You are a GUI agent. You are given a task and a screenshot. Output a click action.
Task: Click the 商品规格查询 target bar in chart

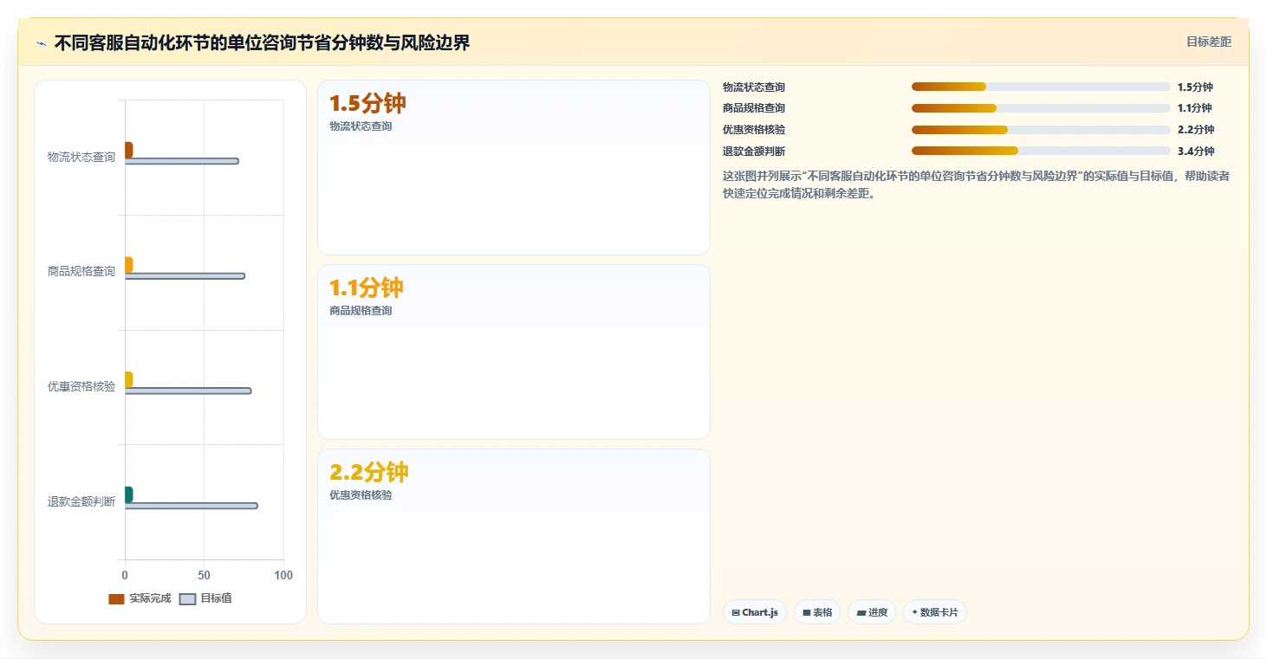185,276
